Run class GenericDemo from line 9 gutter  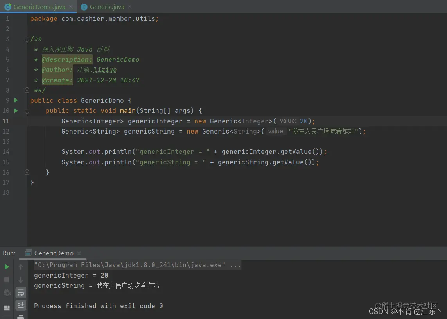[16, 100]
